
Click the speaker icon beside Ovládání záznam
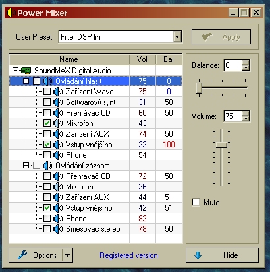pos(47,166)
